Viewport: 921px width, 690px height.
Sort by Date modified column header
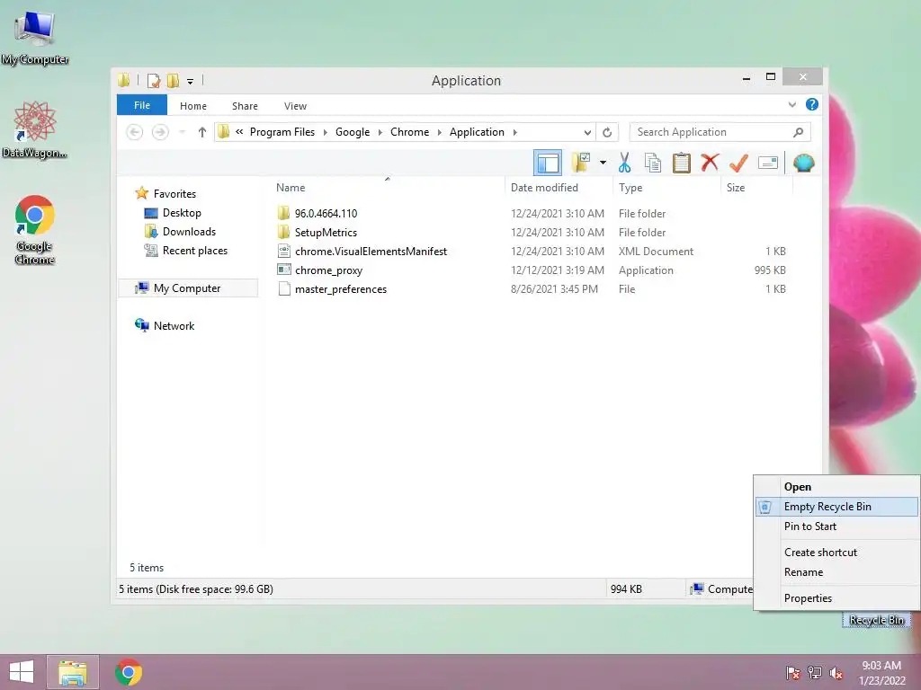(x=544, y=188)
